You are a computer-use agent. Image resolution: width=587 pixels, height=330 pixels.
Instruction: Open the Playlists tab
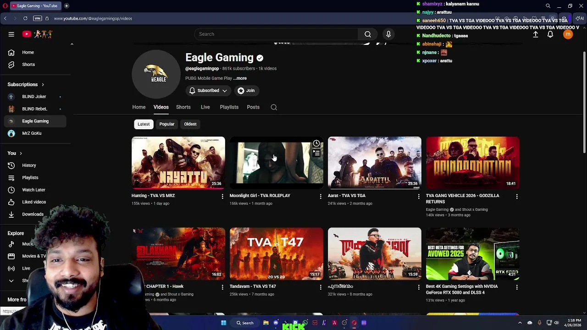point(229,107)
